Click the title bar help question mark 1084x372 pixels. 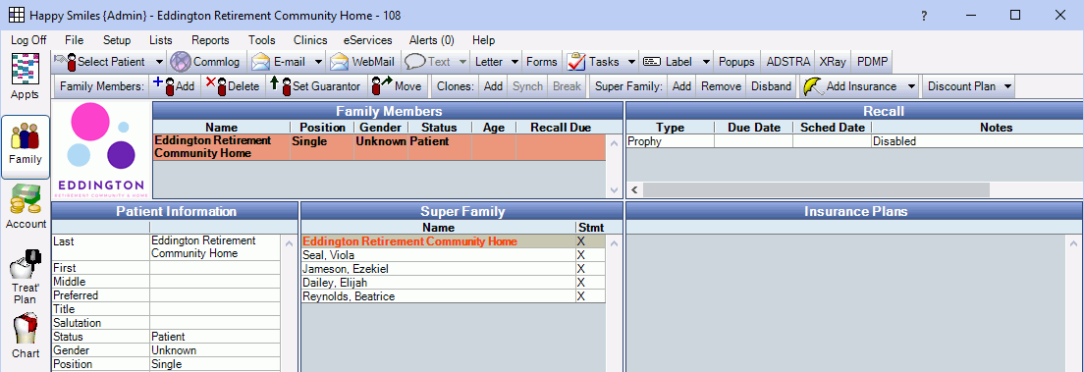pyautogui.click(x=924, y=15)
